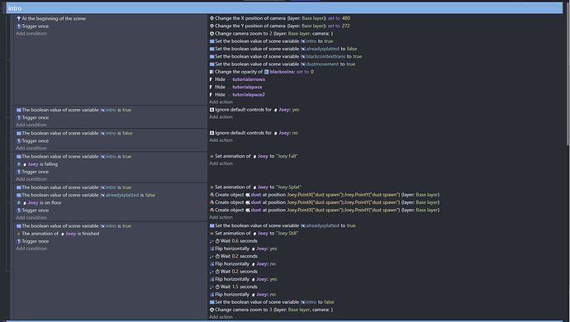This screenshot has height=322, width=570.
Task: Click Add action under Set animation Joey Fall
Action: pos(221,163)
